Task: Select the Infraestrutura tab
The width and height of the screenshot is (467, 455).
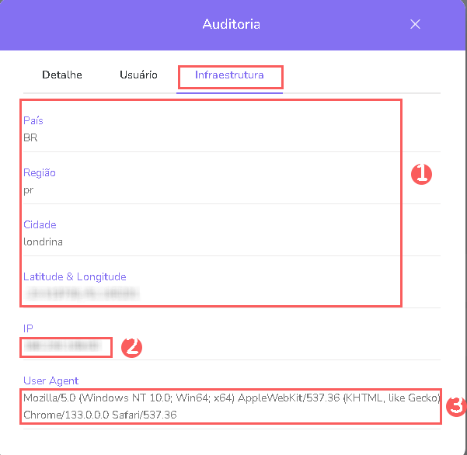Action: 230,75
